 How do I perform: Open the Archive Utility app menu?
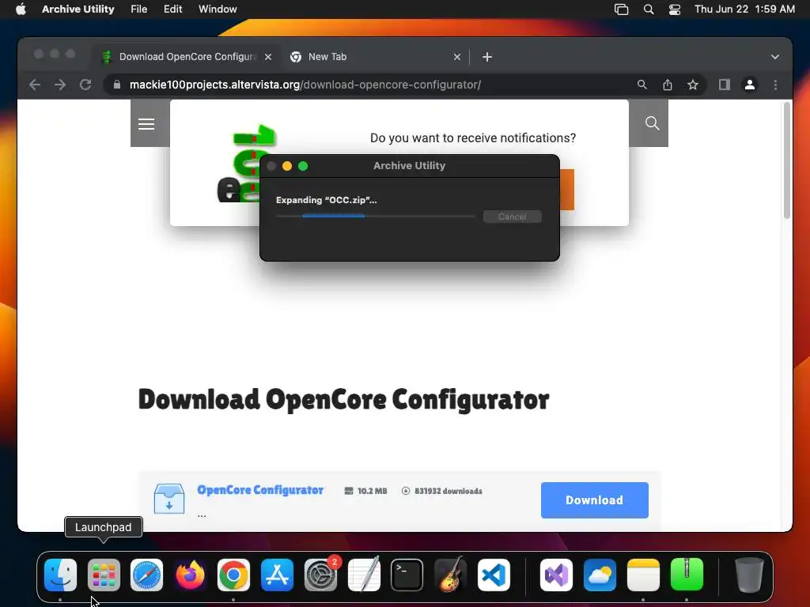(x=78, y=9)
